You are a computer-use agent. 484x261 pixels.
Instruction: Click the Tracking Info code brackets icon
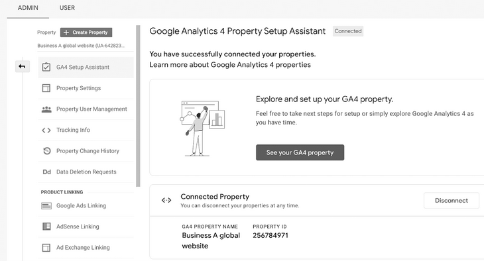pos(46,130)
